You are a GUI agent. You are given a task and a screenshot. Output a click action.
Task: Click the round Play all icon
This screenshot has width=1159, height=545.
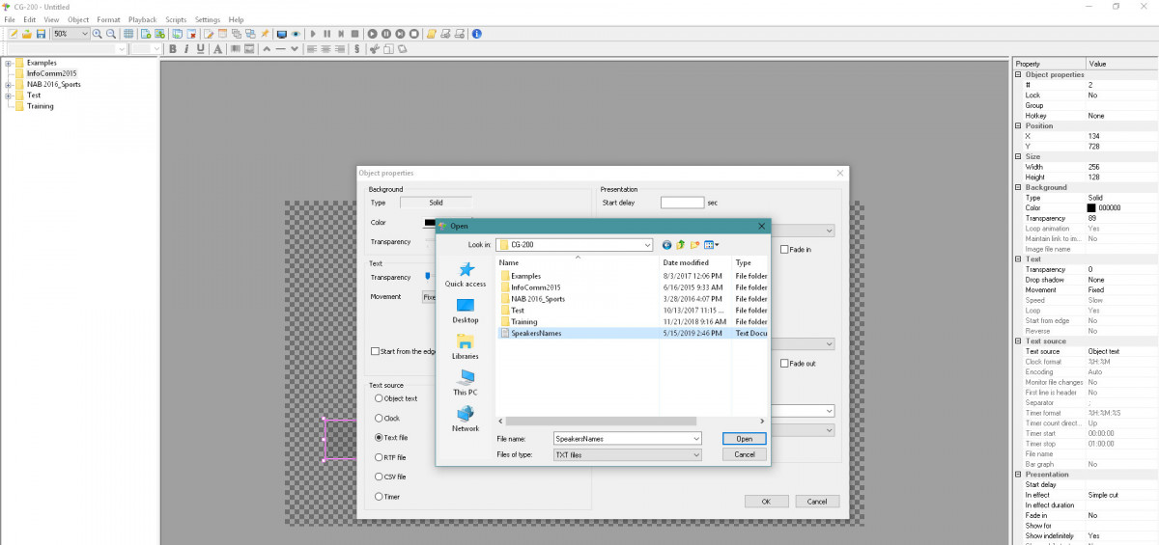point(372,34)
